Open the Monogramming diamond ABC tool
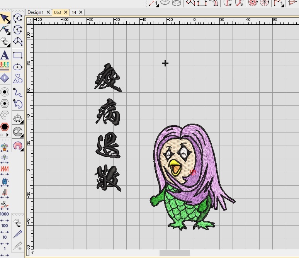 tap(5, 78)
